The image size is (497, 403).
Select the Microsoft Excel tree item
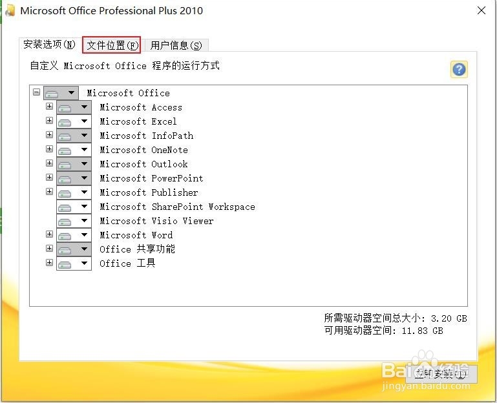[x=138, y=121]
